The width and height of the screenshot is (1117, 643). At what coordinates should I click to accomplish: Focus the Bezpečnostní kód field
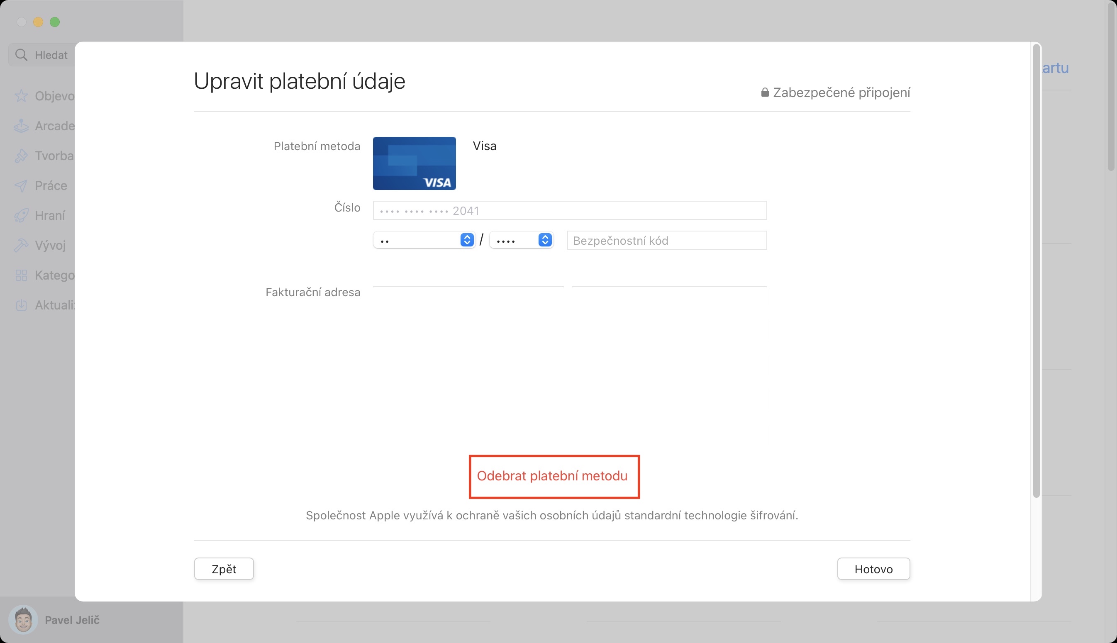pyautogui.click(x=667, y=241)
